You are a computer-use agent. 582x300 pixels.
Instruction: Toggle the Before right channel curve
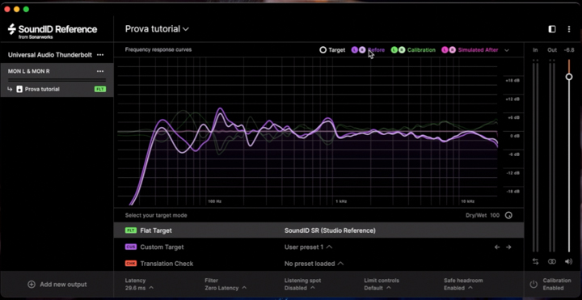click(x=362, y=50)
